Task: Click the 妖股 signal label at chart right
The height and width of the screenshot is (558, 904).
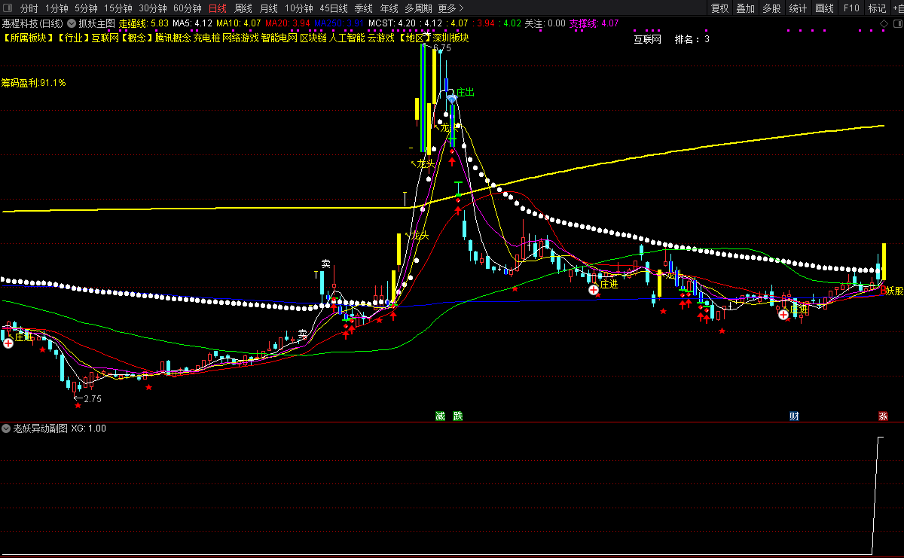Action: (x=894, y=290)
